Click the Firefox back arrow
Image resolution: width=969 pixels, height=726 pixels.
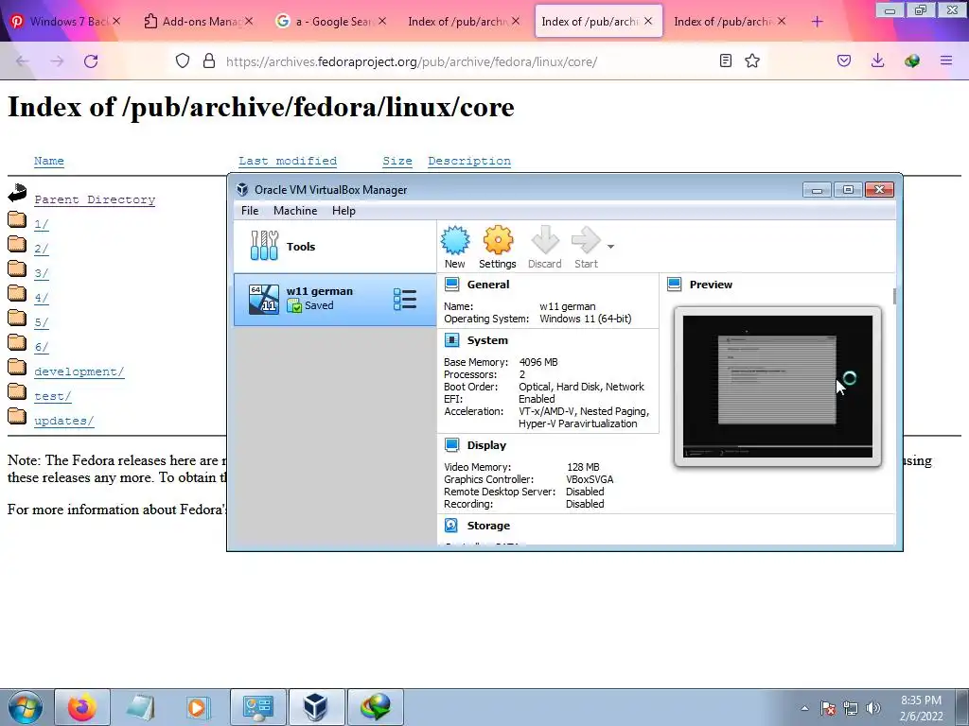pos(23,61)
